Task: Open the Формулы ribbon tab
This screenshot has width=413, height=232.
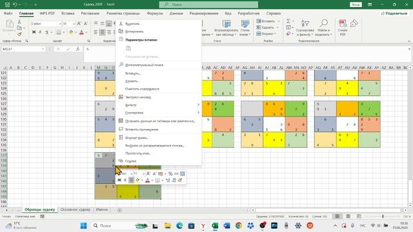Action: click(155, 13)
